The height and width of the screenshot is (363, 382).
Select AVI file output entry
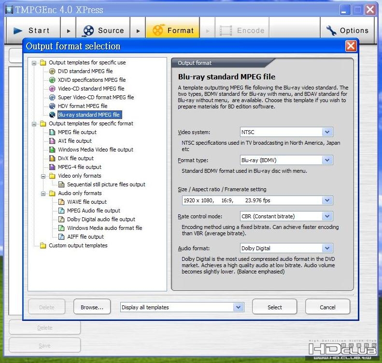pyautogui.click(x=75, y=141)
